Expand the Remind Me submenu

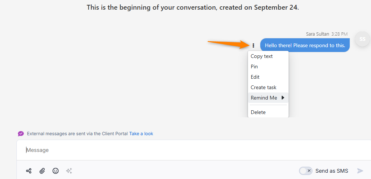[x=267, y=98]
